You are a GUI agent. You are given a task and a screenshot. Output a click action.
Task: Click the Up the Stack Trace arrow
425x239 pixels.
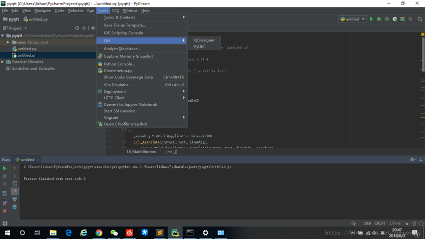point(15,168)
